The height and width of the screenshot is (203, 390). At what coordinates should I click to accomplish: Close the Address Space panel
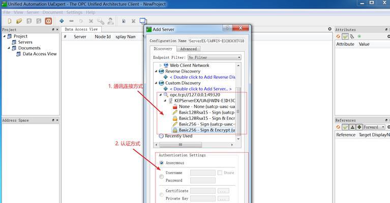click(57, 120)
